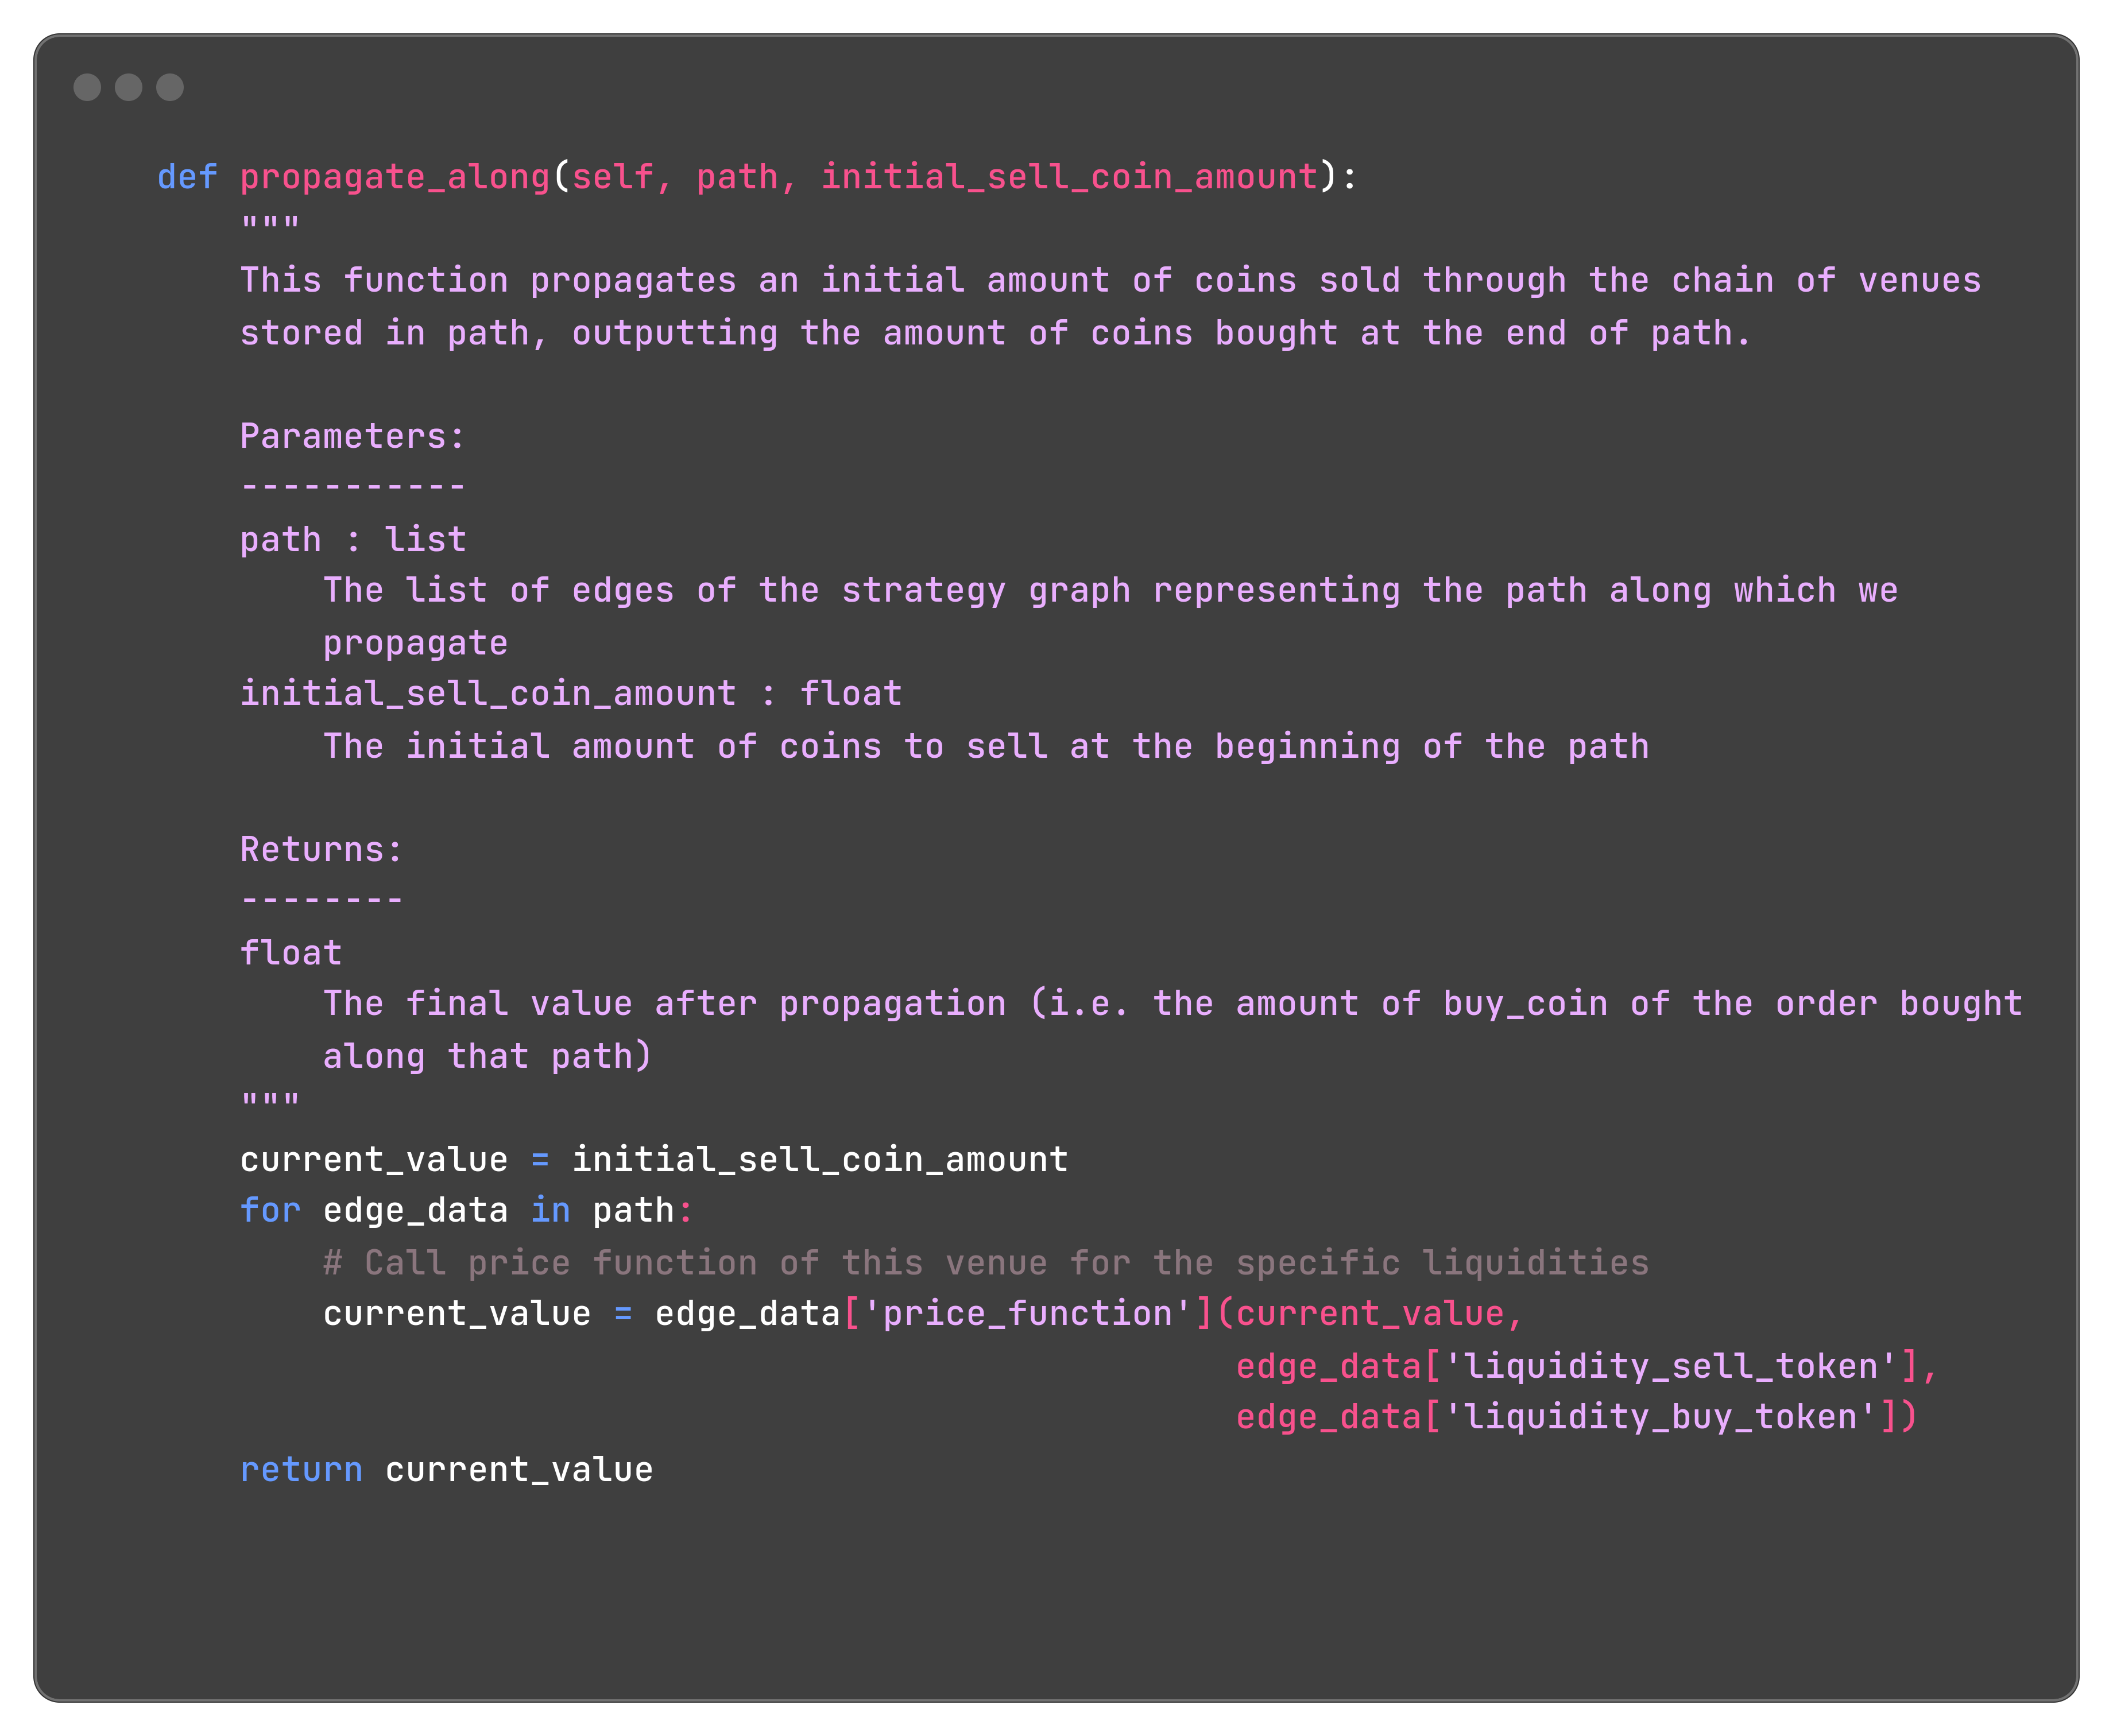Click the middle window dot button
Image resolution: width=2113 pixels, height=1736 pixels.
pyautogui.click(x=129, y=87)
